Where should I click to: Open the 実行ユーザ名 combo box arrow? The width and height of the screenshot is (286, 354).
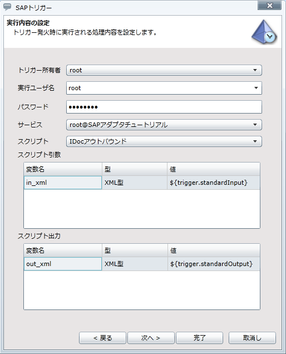(x=256, y=88)
